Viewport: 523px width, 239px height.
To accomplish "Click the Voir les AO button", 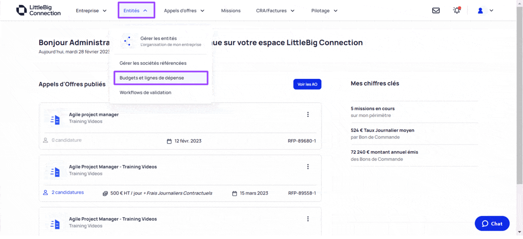I will [x=307, y=84].
